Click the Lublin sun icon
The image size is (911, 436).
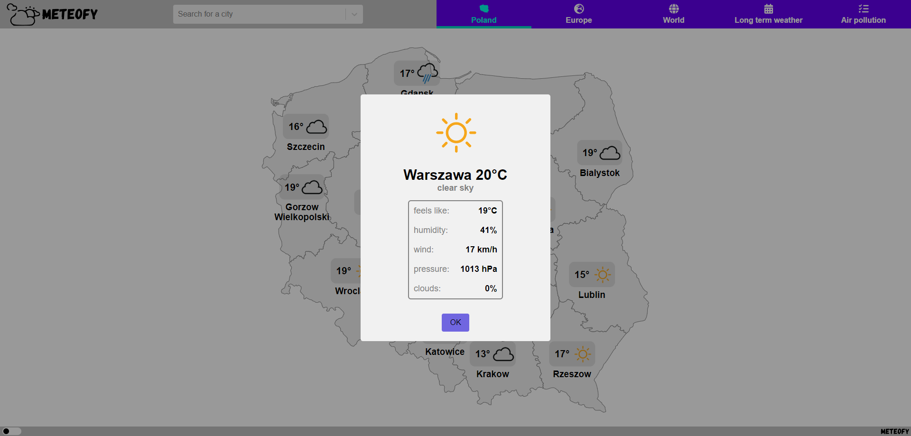click(x=603, y=275)
